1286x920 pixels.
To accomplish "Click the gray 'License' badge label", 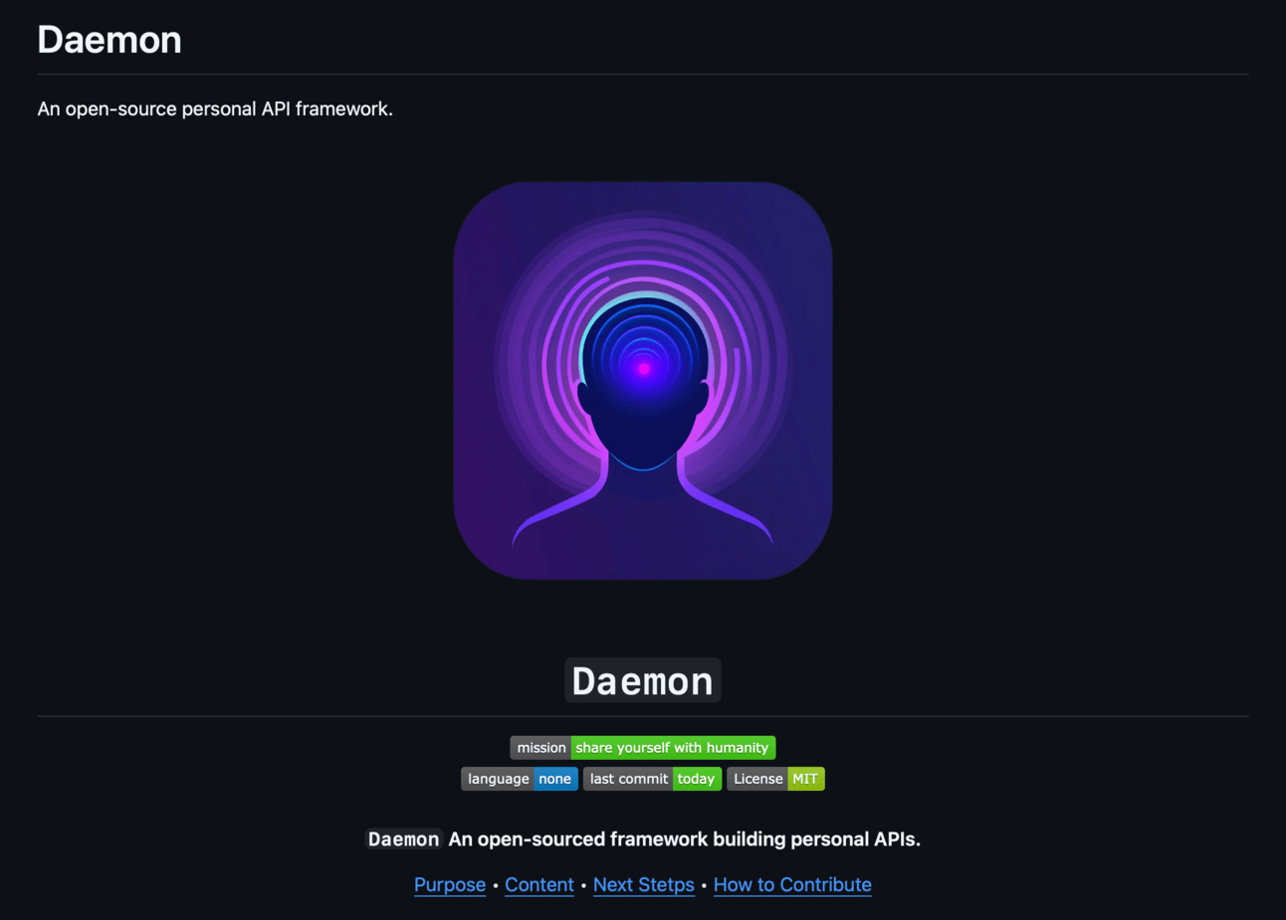I will [757, 779].
